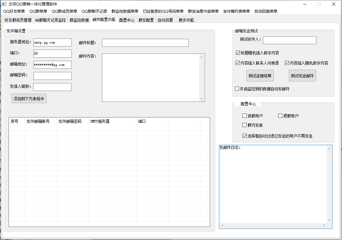Viewport: 342px width, 240px height.
Task: Click the 发邮件日志 scroll left arrow
Action: click(222, 225)
